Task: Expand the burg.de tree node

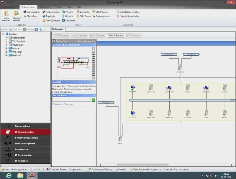Action: point(6,48)
